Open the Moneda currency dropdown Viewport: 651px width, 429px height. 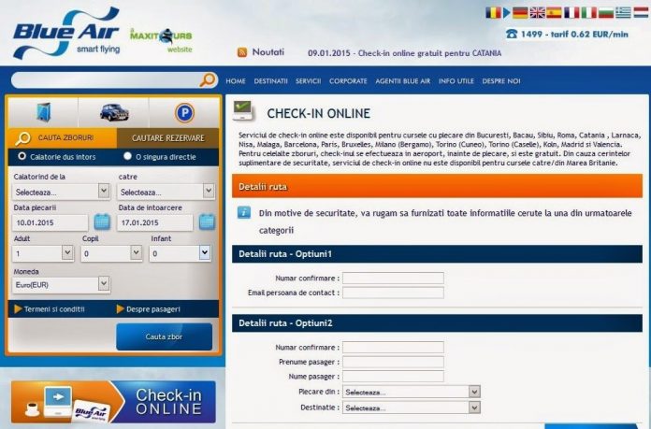click(x=62, y=284)
